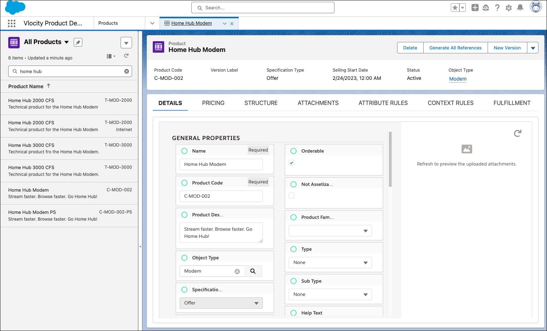Select the DETAILS tab
This screenshot has width=547, height=331.
[170, 103]
